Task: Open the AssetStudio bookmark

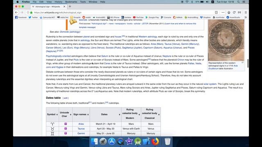Action: (x=233, y=17)
